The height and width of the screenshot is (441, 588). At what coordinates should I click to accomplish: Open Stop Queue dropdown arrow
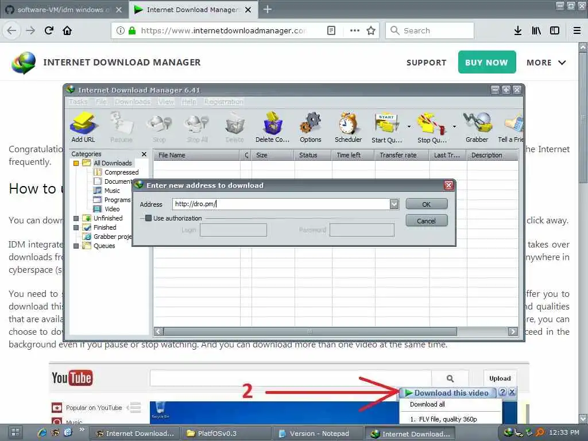454,127
